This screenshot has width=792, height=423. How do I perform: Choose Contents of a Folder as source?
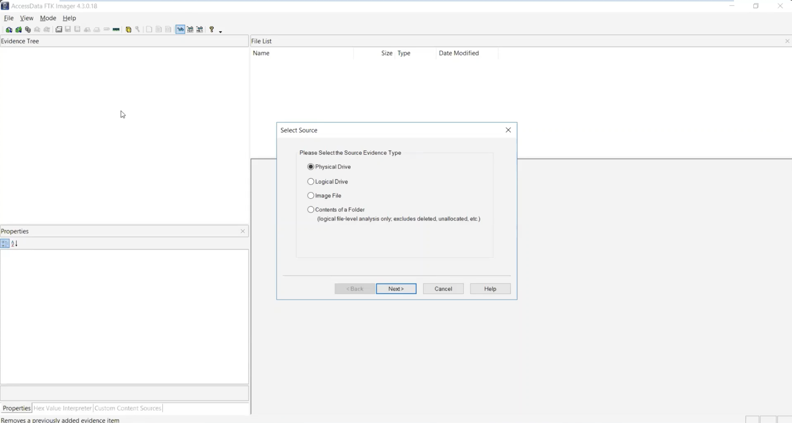(x=311, y=209)
